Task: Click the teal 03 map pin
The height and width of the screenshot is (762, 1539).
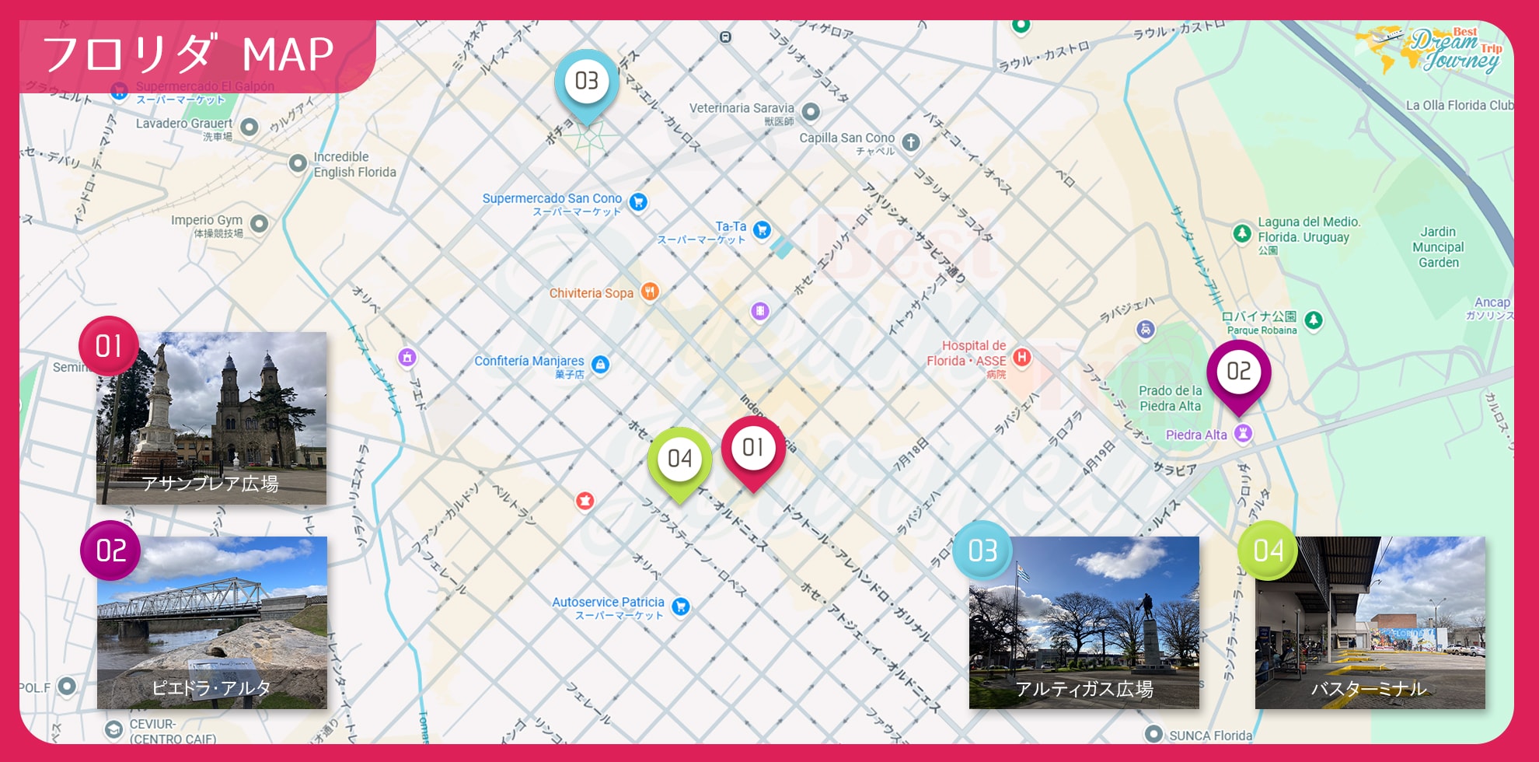Action: click(x=587, y=86)
